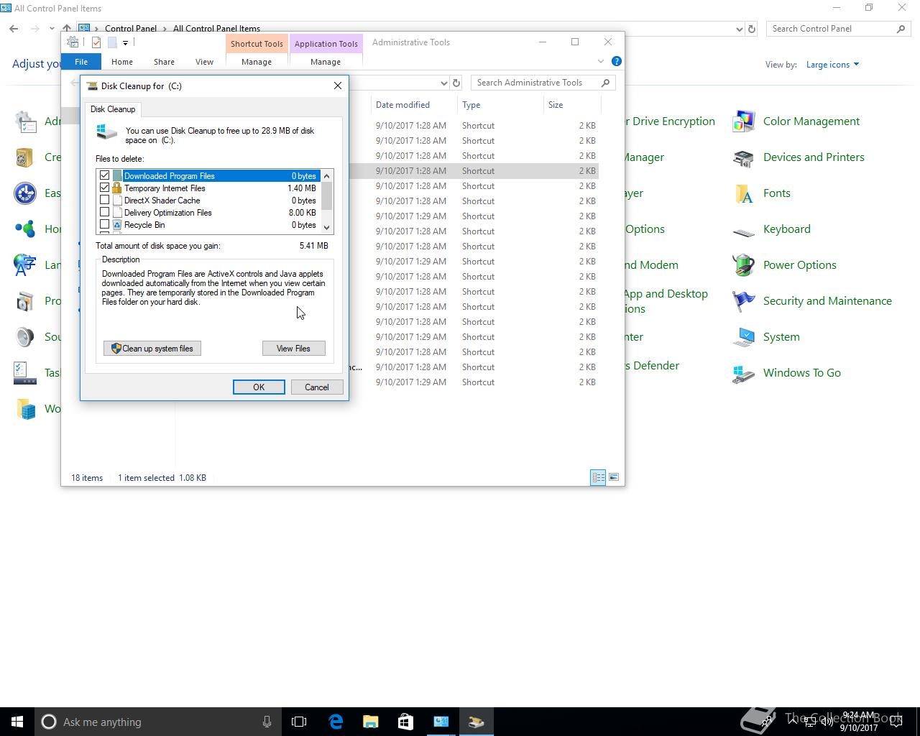Open Task View on the taskbar

pos(299,722)
